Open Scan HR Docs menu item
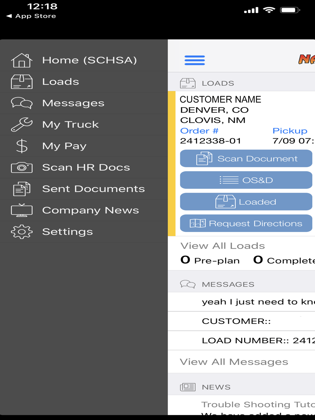This screenshot has width=315, height=420. [84, 167]
